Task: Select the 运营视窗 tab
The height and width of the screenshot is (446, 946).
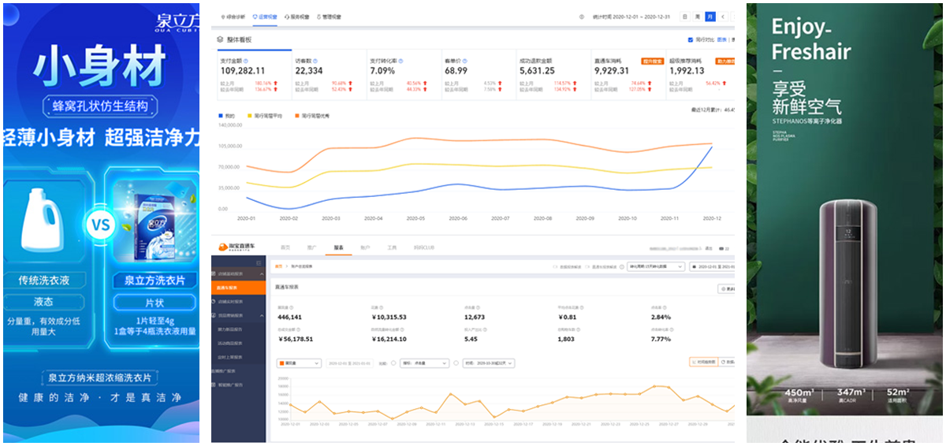Action: coord(265,17)
